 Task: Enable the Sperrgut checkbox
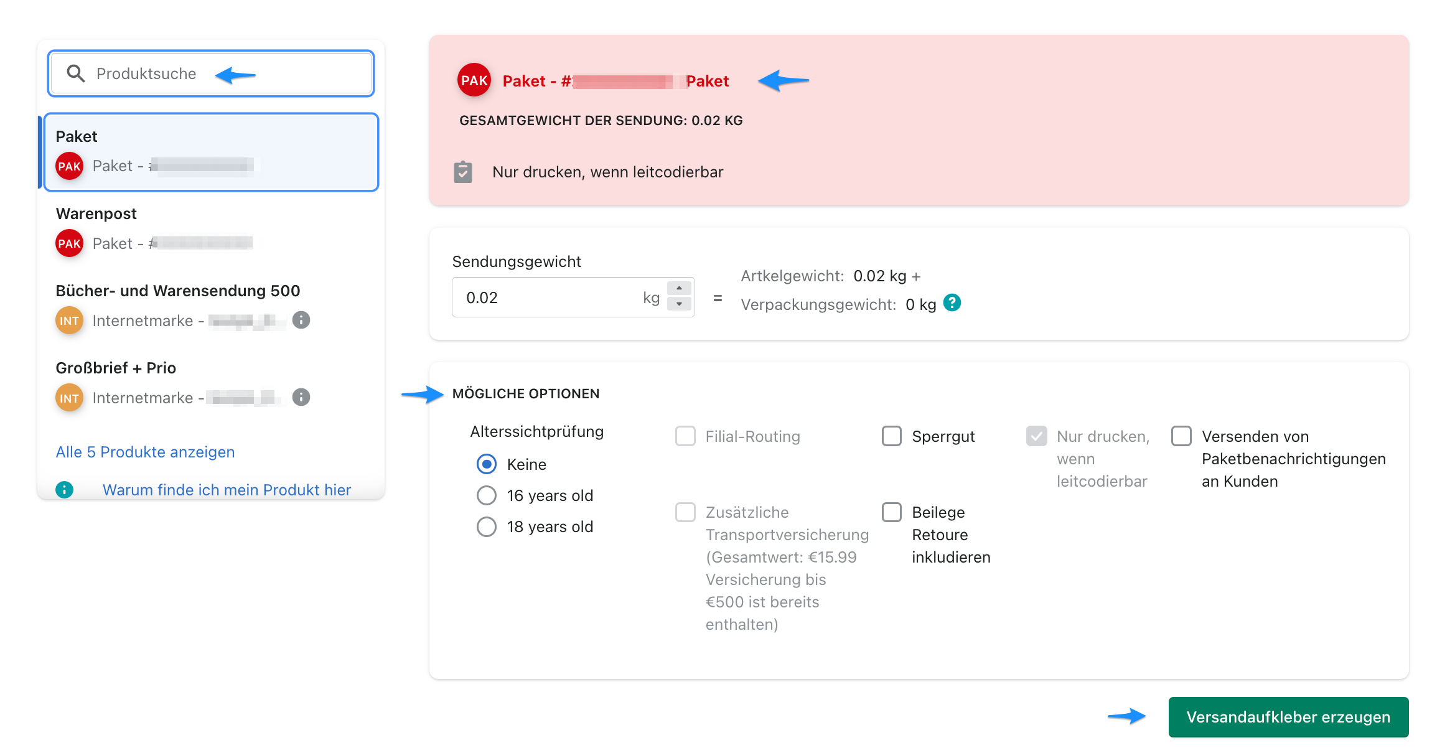(892, 436)
